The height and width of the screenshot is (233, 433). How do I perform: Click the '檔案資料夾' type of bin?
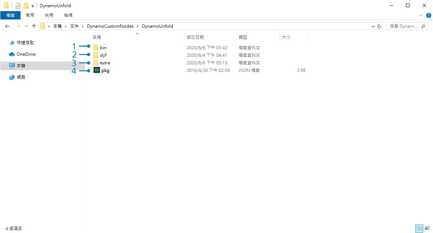click(249, 48)
